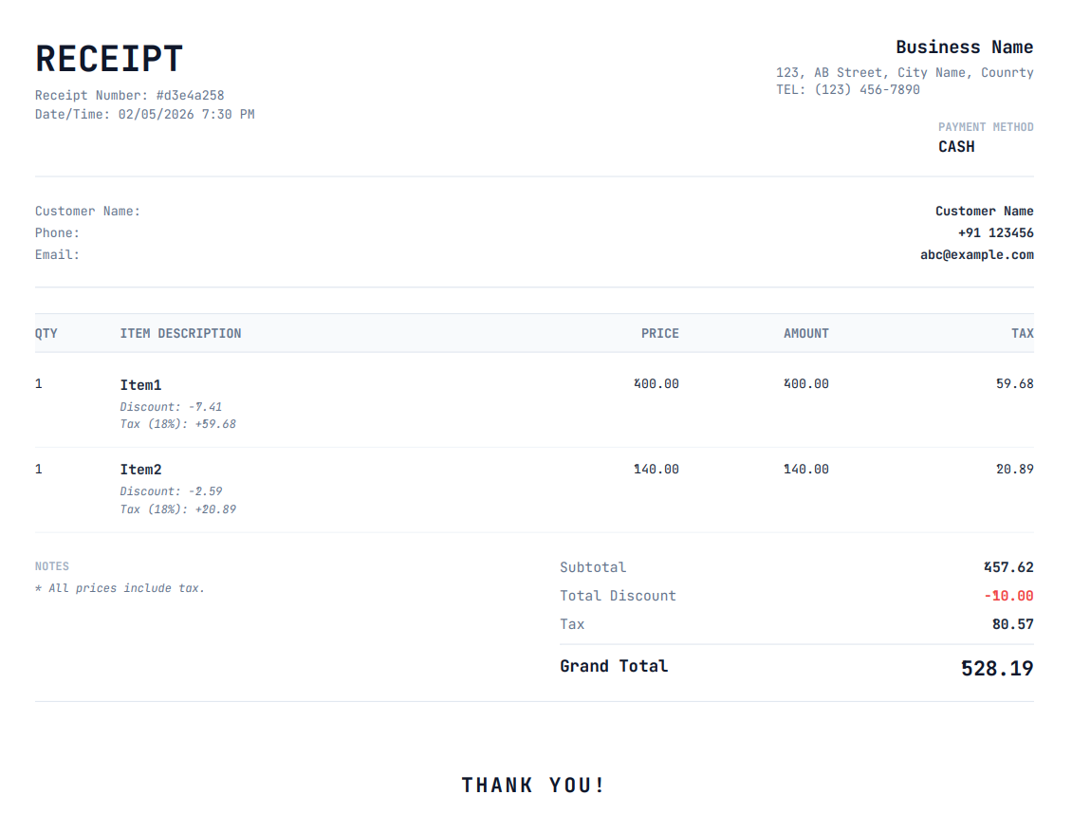The image size is (1072, 832).
Task: Click the RECEIPT heading
Action: pyautogui.click(x=109, y=59)
